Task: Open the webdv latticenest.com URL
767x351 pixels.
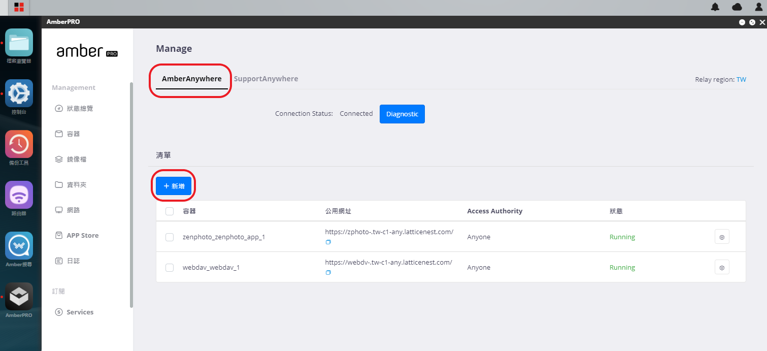Action: coord(389,262)
